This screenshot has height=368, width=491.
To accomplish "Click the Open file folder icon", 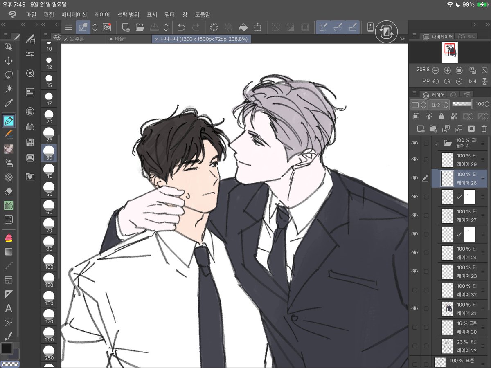I will click(x=140, y=27).
